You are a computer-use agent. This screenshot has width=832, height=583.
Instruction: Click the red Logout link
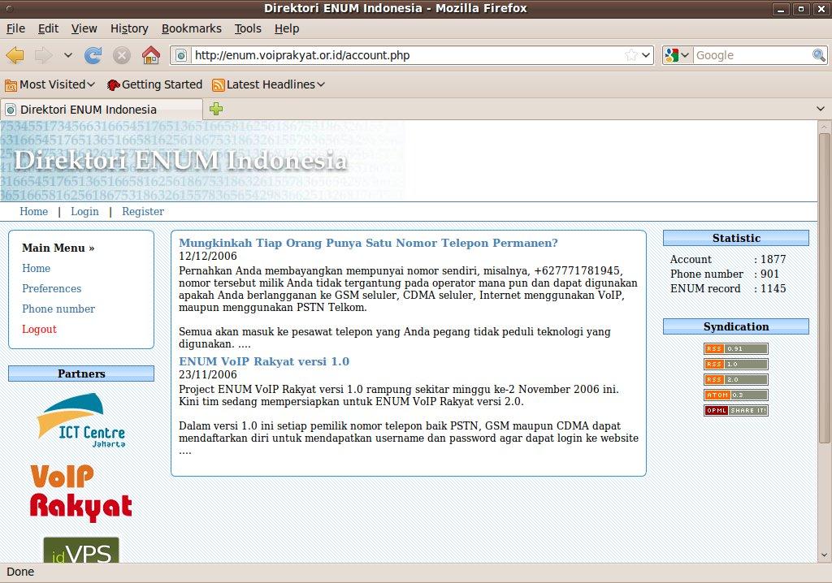coord(39,329)
